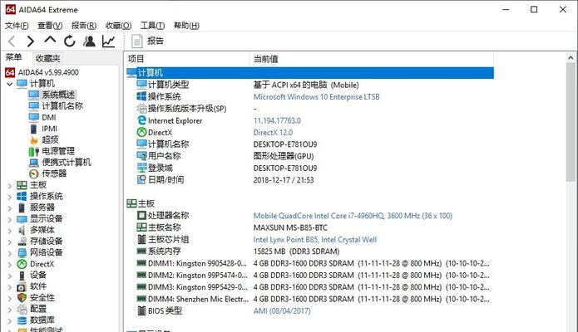
Task: Expand the 多媒体 tree node
Action: (x=10, y=231)
